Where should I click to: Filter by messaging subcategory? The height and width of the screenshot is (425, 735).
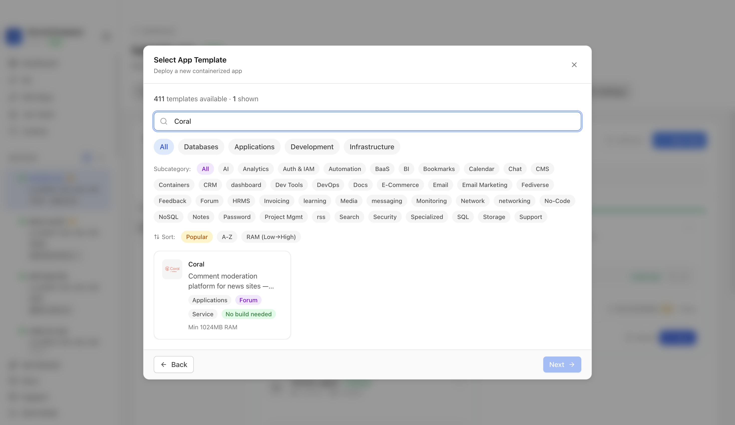(x=387, y=201)
